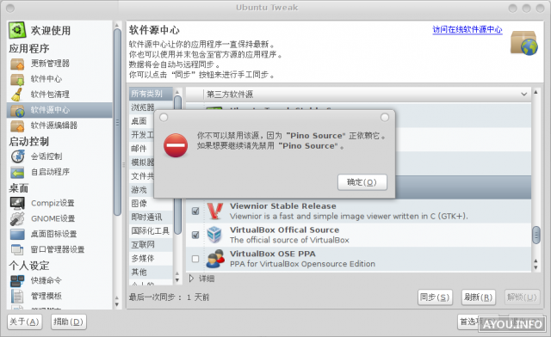
Task: Select 多媒体 category
Action: point(152,259)
